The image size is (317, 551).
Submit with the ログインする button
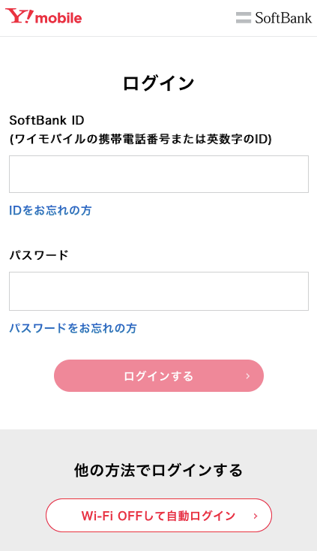click(x=159, y=375)
